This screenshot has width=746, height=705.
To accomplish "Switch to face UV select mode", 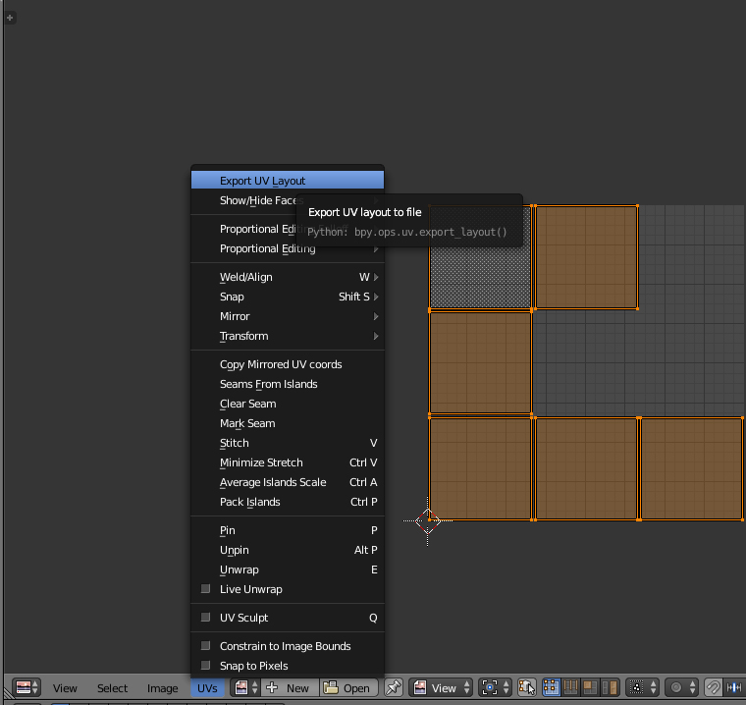I will point(590,688).
